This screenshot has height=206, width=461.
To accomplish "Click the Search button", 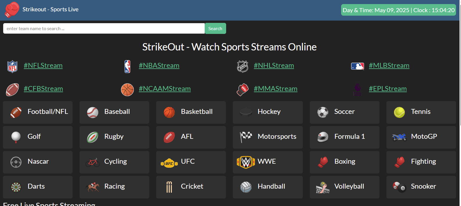I will click(x=215, y=28).
